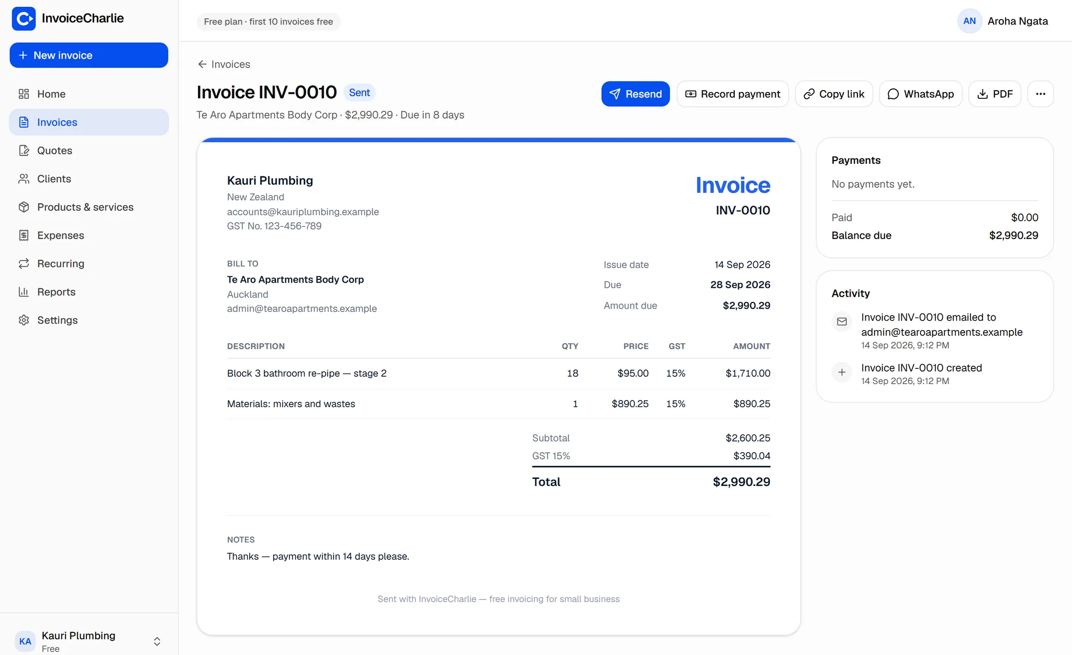Click the GST 15% amount $390.04

752,456
